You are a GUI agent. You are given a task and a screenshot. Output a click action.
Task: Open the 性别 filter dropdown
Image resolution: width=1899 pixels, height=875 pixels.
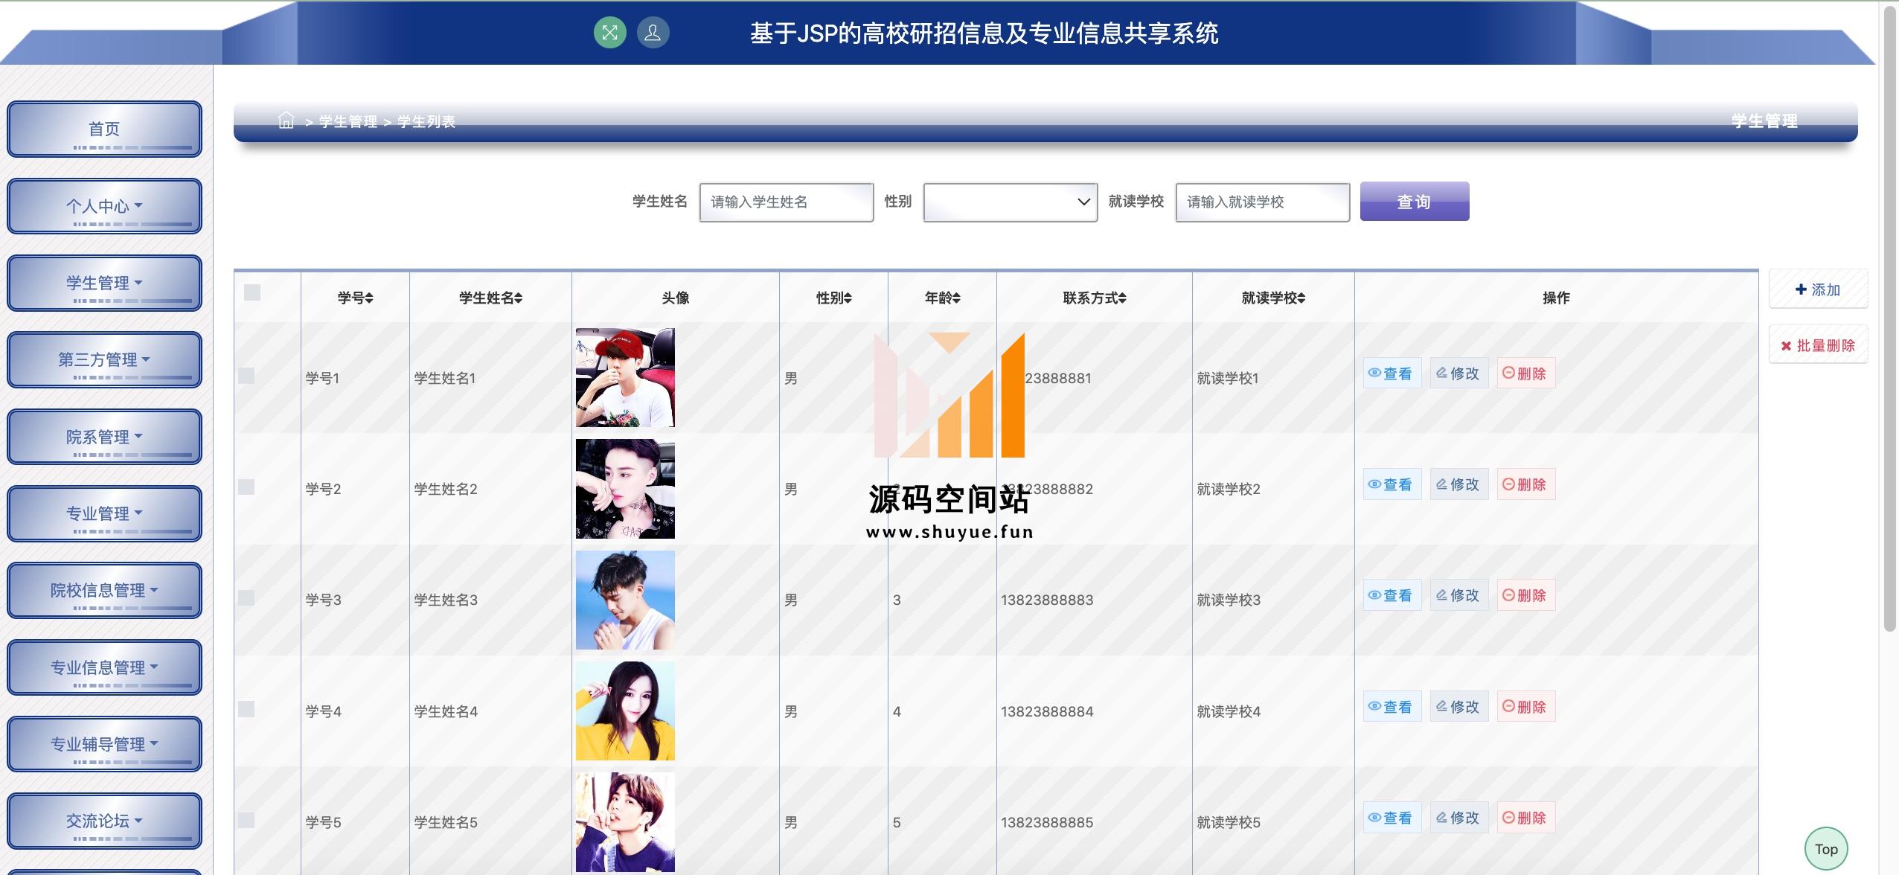point(1010,202)
